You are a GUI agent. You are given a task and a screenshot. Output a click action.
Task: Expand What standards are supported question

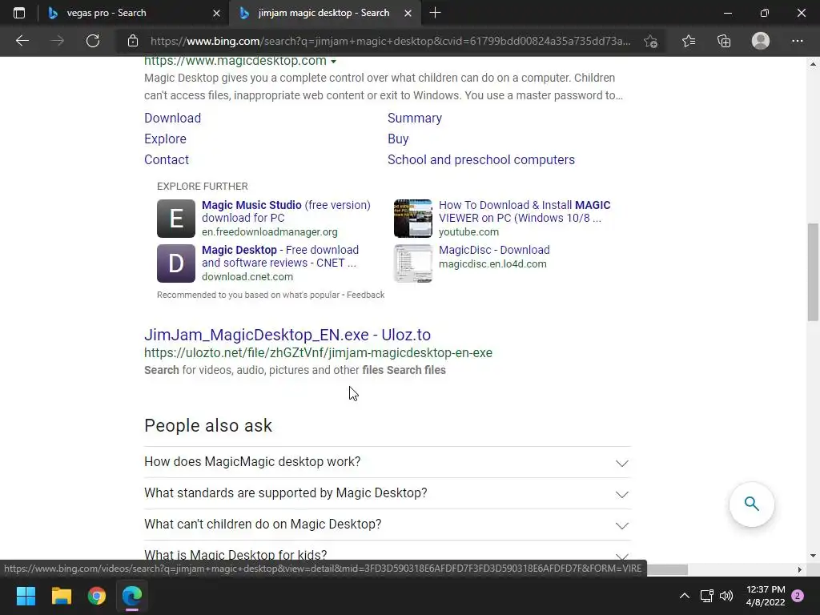coord(388,493)
